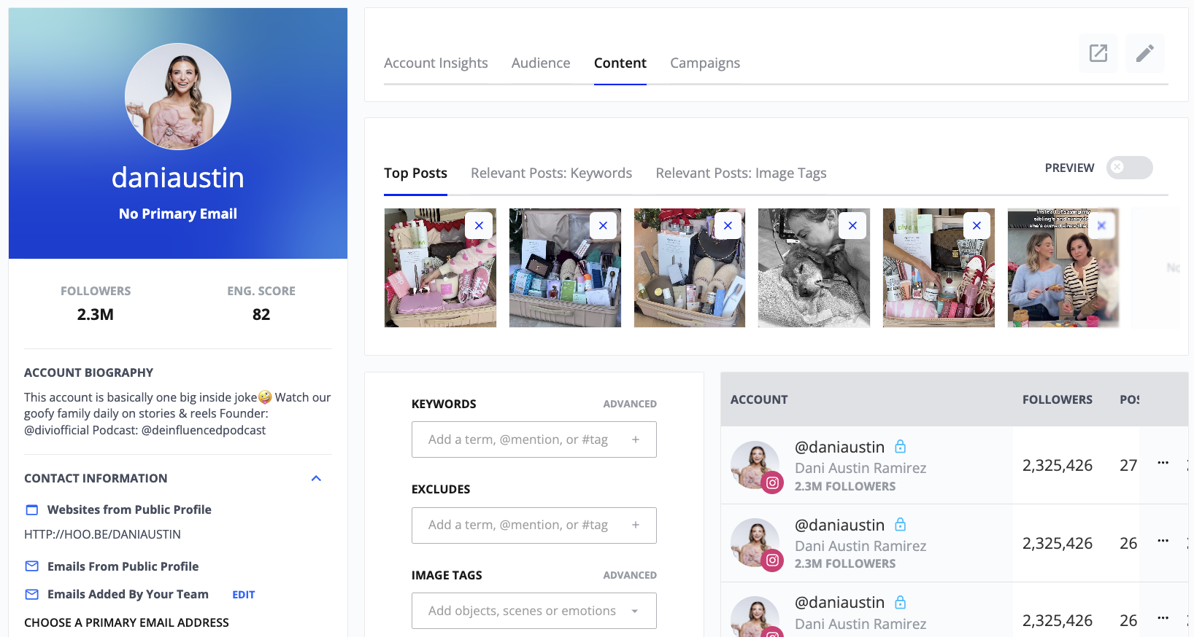
Task: Click the plus icon in Excludes field
Action: 636,525
